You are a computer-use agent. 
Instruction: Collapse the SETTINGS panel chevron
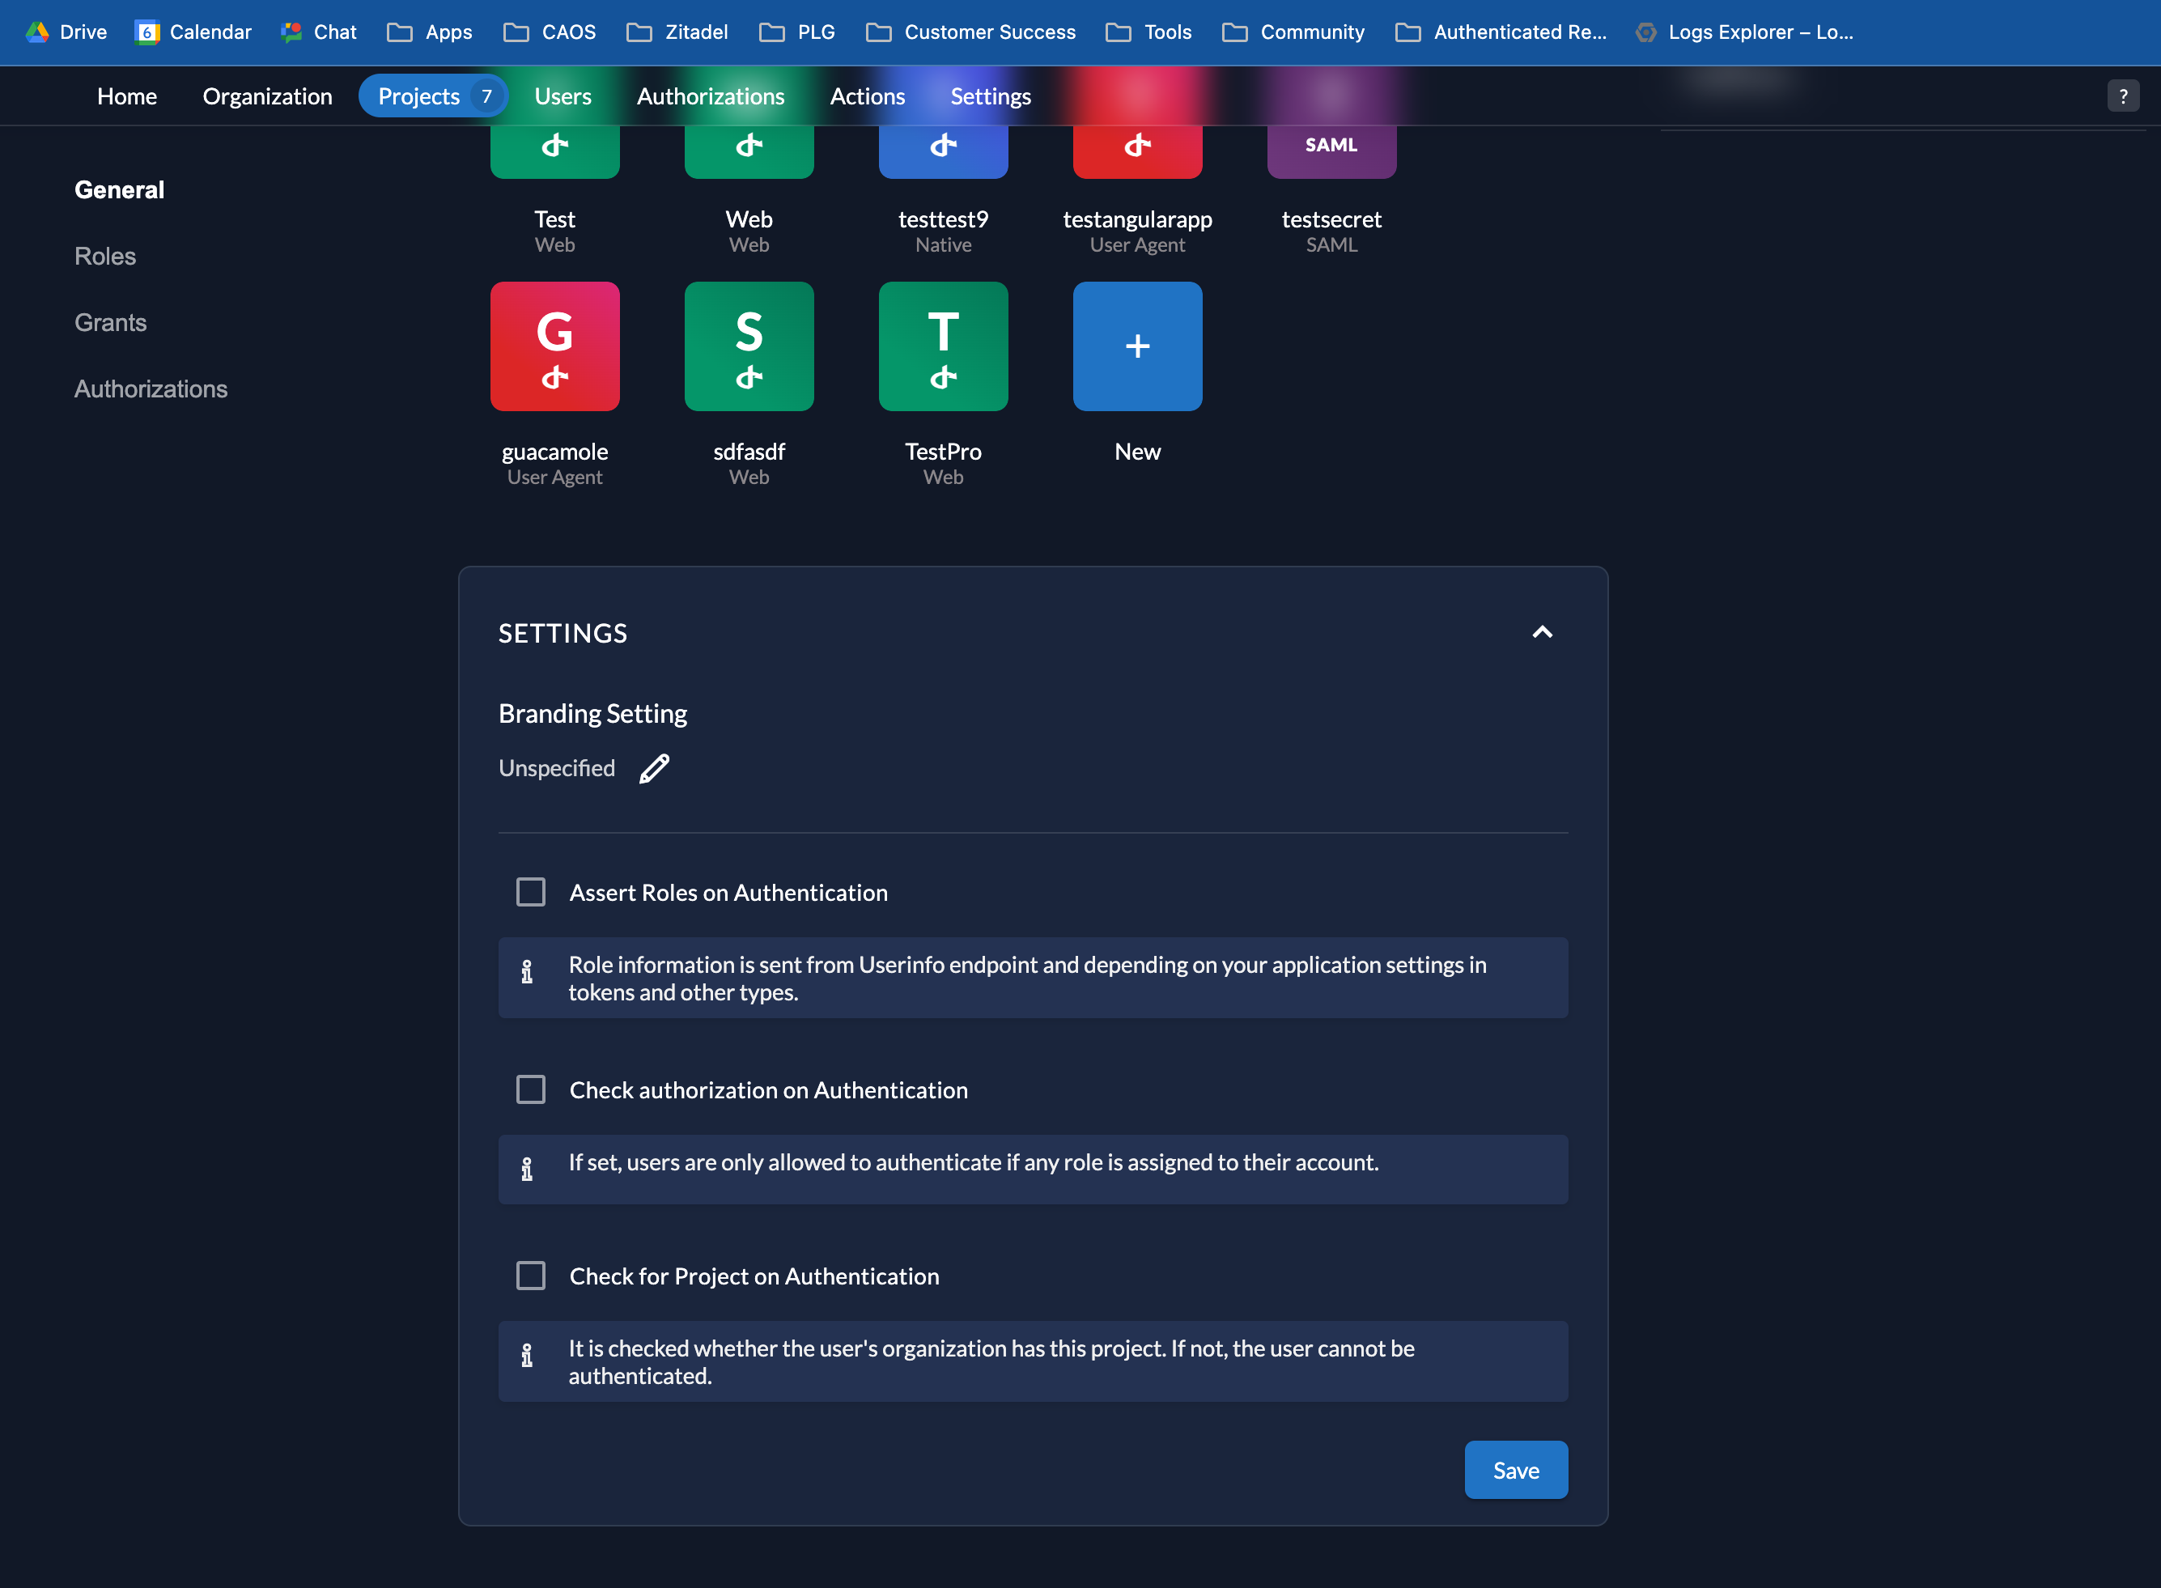click(x=1542, y=632)
